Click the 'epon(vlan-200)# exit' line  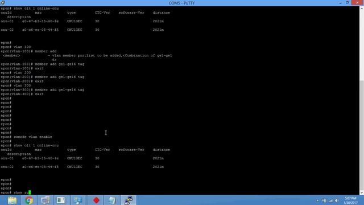[22, 81]
